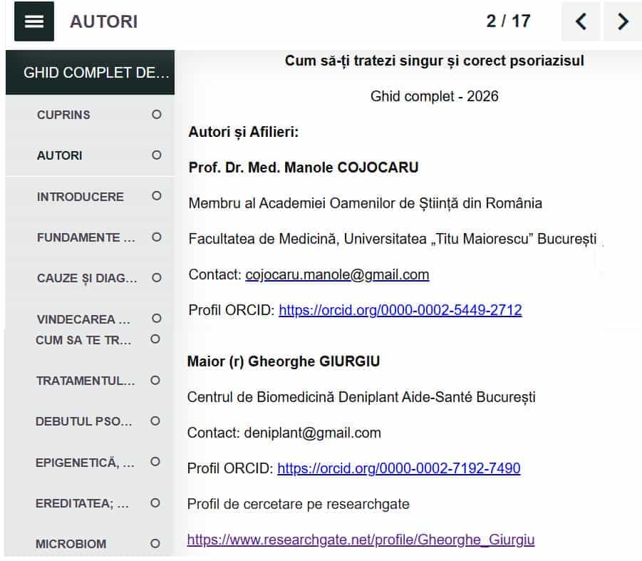Go to the next page arrow
The width and height of the screenshot is (642, 561).
pos(623,21)
